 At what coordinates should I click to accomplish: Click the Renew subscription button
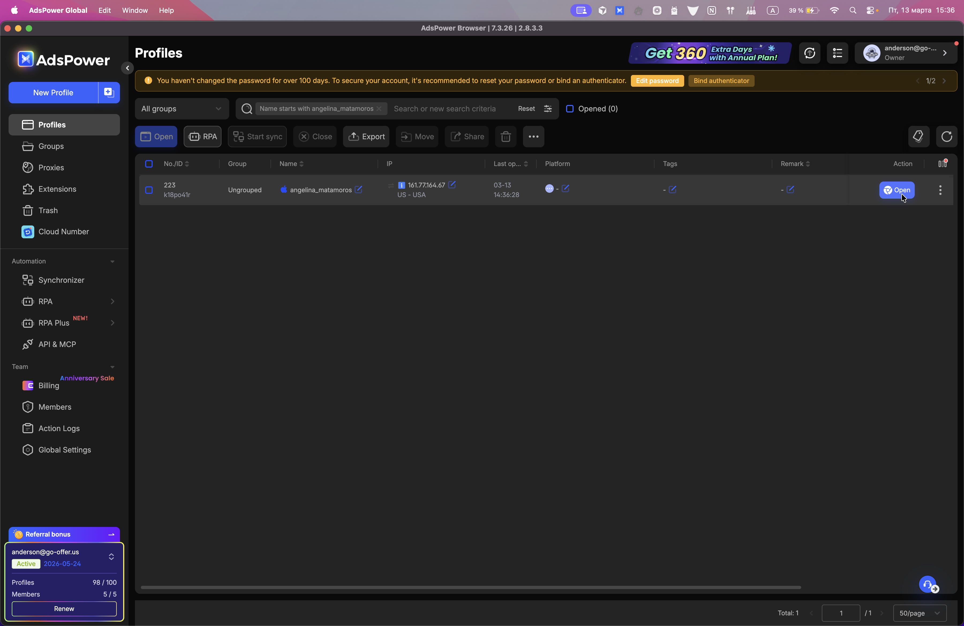coord(64,609)
